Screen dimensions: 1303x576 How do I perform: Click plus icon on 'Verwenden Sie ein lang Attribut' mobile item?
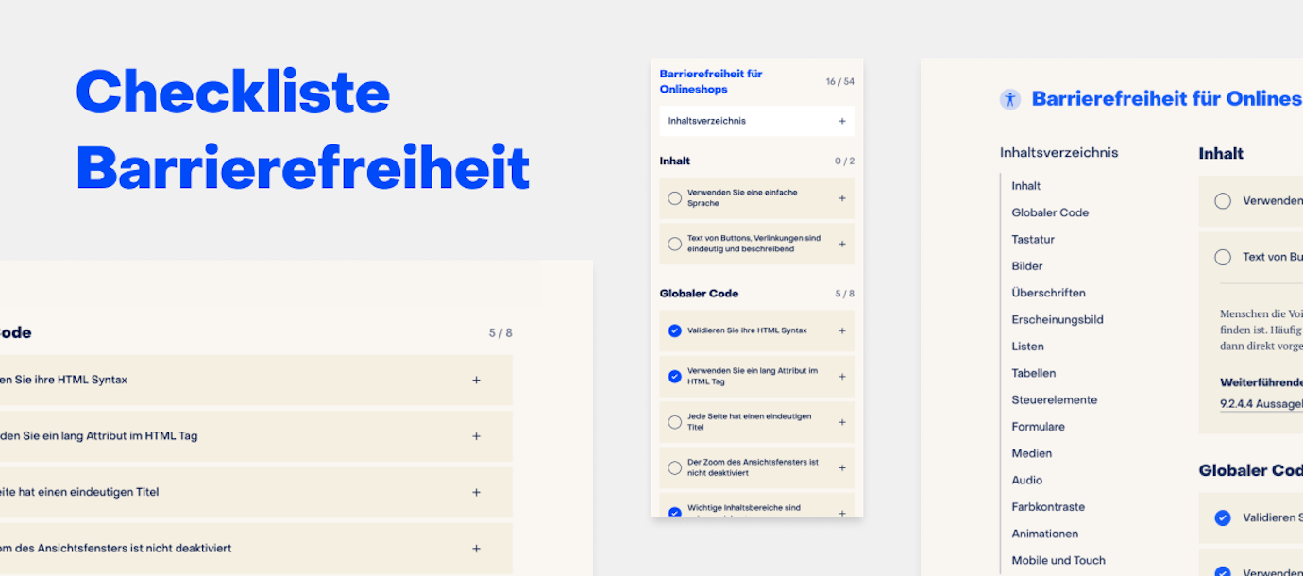pyautogui.click(x=842, y=376)
